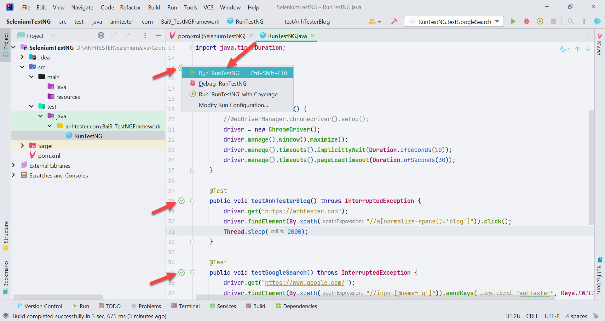Open the Problems tool window

click(146, 306)
